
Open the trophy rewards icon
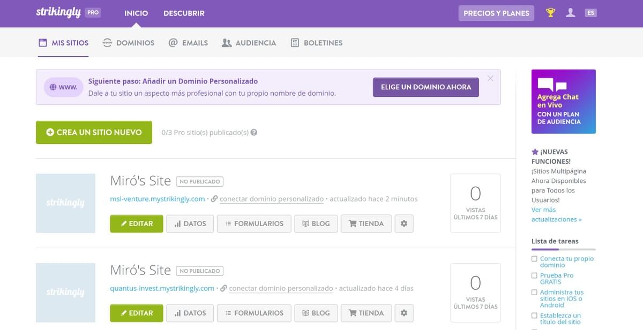(550, 13)
